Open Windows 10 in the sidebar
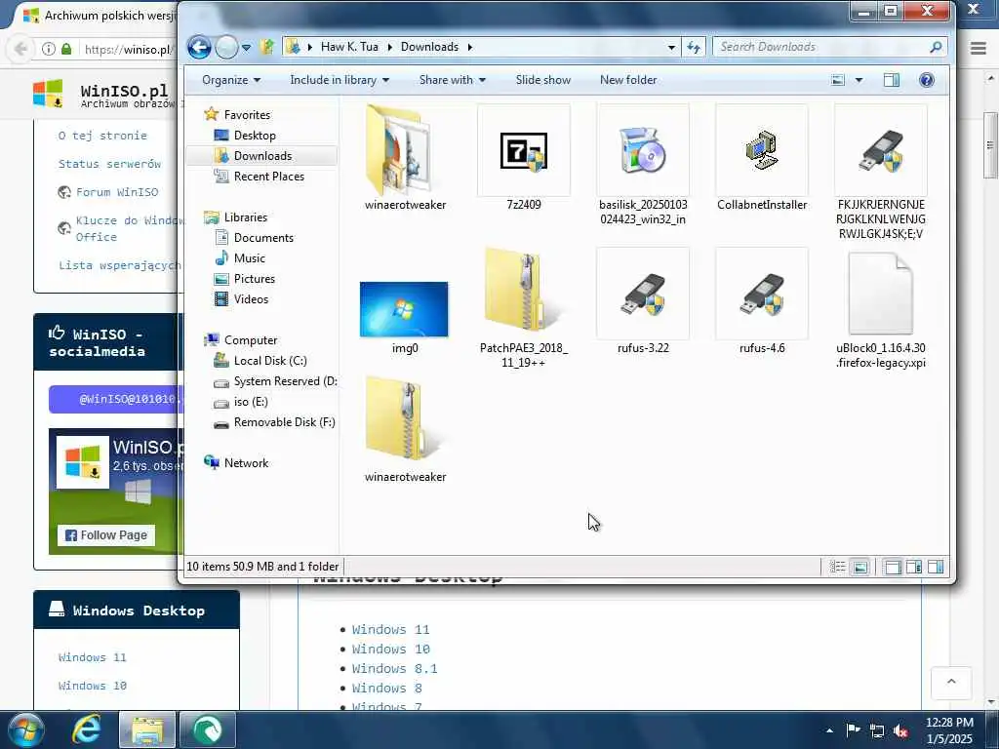 (x=93, y=686)
